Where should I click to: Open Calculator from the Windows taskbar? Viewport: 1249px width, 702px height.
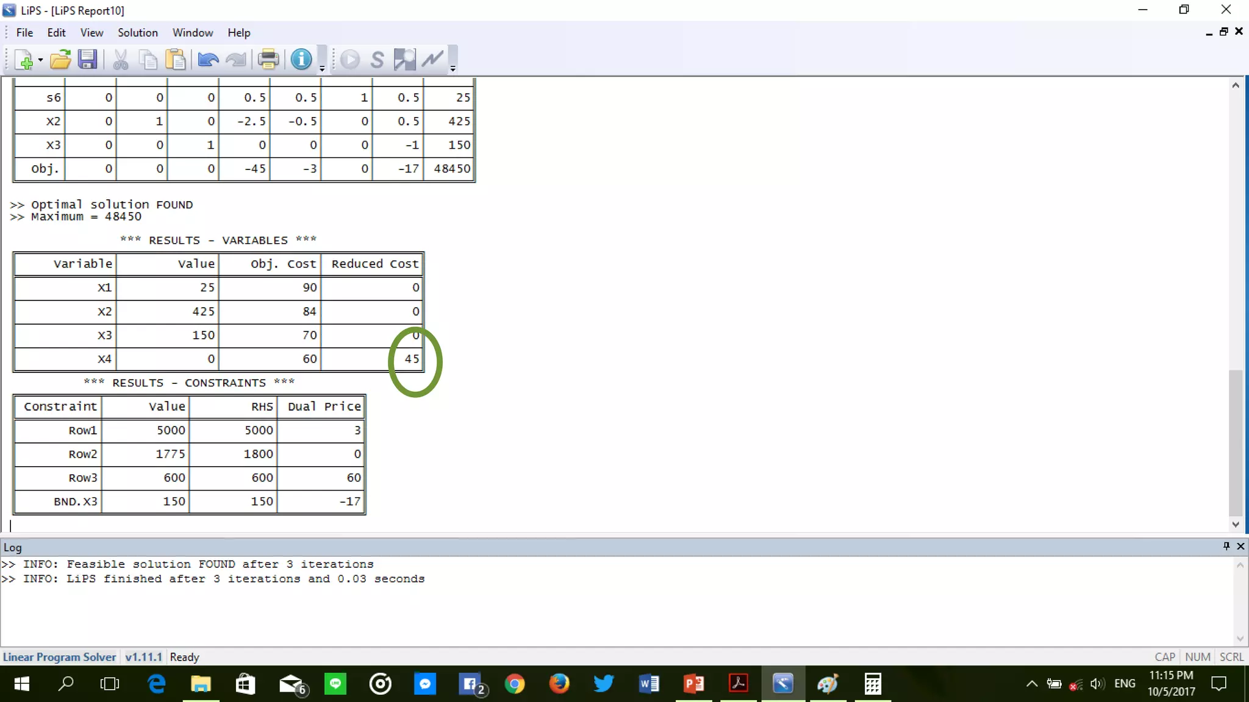[872, 684]
